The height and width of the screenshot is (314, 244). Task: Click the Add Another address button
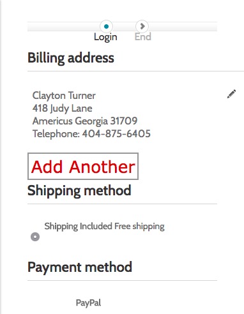click(x=83, y=166)
